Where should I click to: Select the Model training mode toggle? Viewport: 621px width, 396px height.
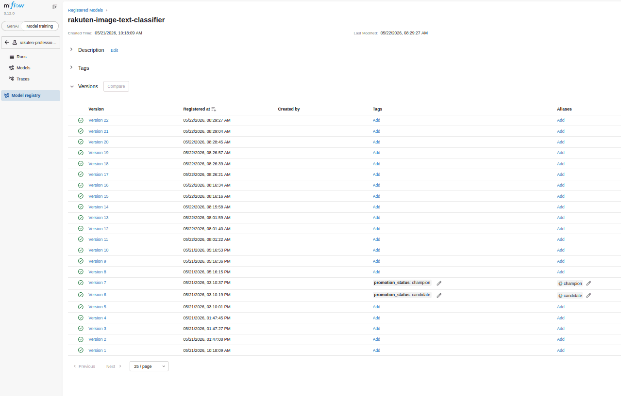tap(40, 26)
